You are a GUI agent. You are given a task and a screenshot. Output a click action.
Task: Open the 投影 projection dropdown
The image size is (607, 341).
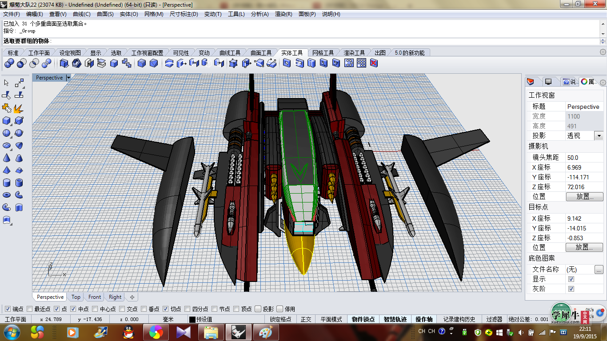pyautogui.click(x=599, y=136)
